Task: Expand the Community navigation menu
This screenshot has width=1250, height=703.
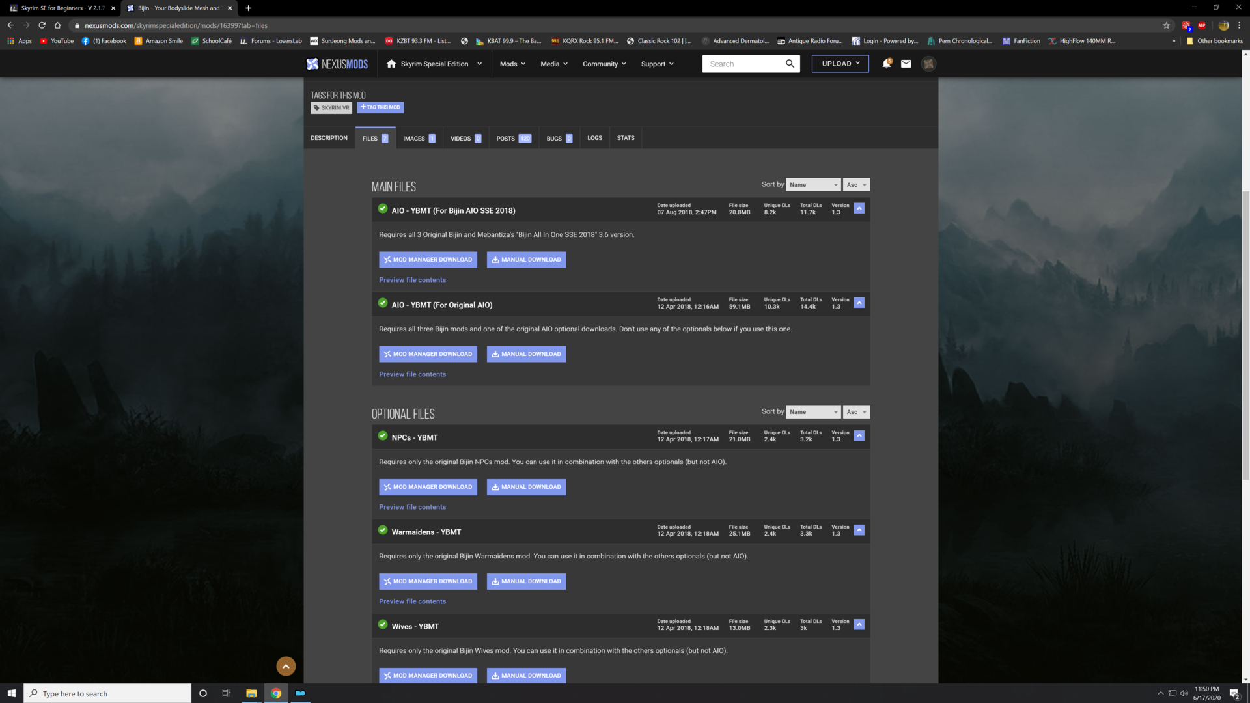Action: [604, 64]
